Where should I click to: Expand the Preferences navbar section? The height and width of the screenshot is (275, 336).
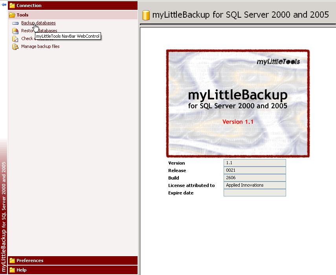pyautogui.click(x=73, y=260)
